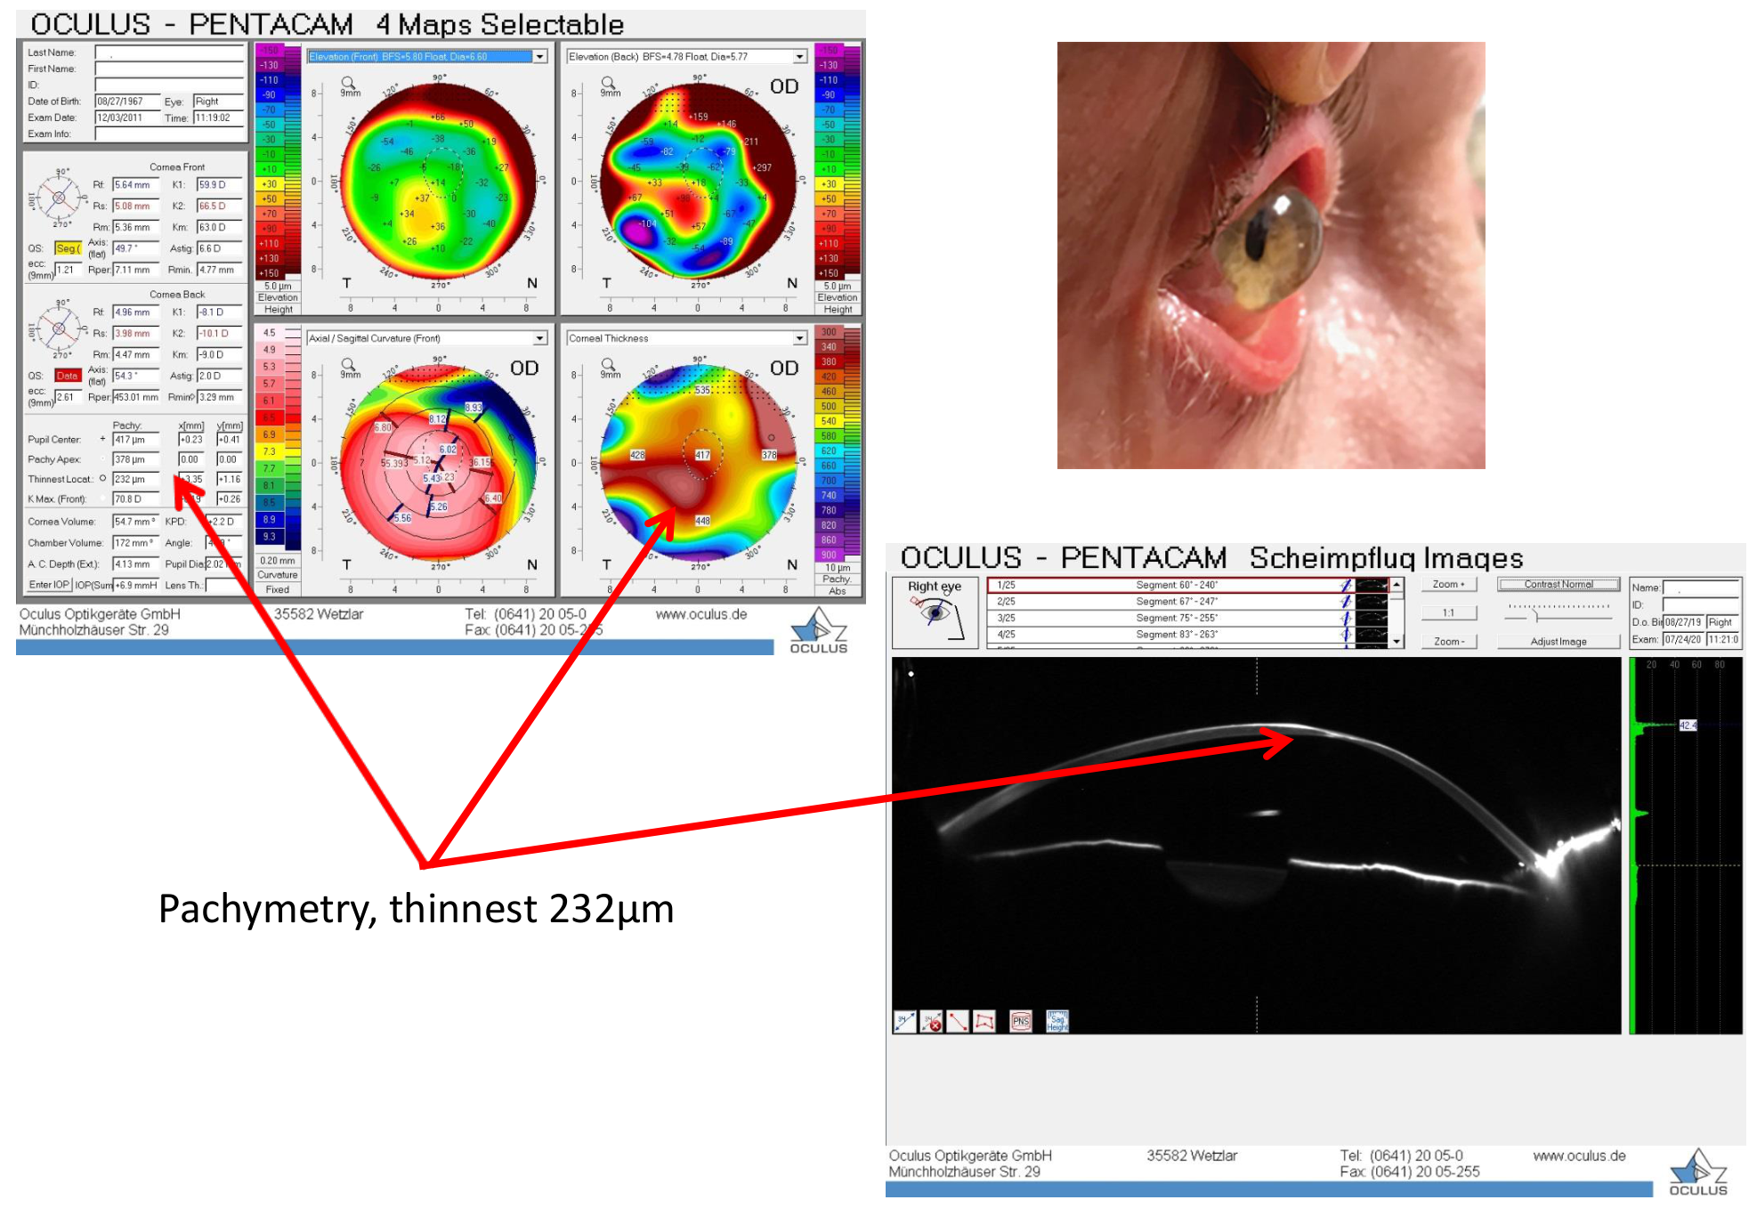Click the Cornea Volume 54.7 mm³ value
The width and height of the screenshot is (1757, 1208).
(134, 522)
